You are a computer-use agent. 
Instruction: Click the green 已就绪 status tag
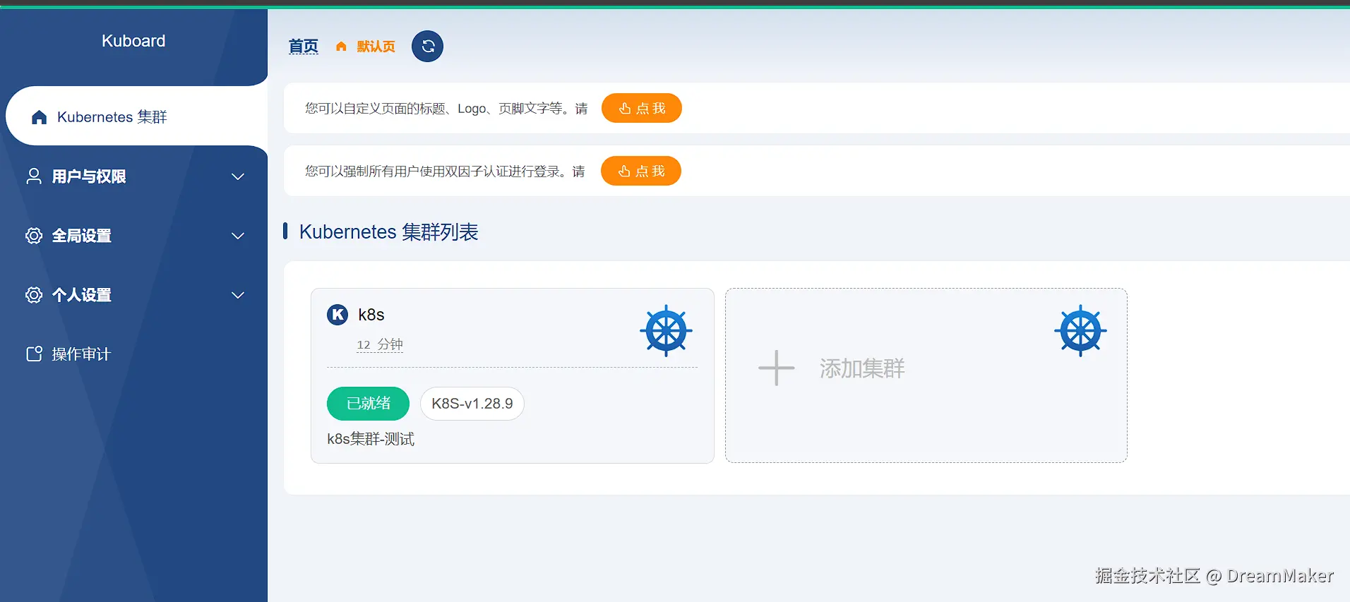[x=368, y=404]
